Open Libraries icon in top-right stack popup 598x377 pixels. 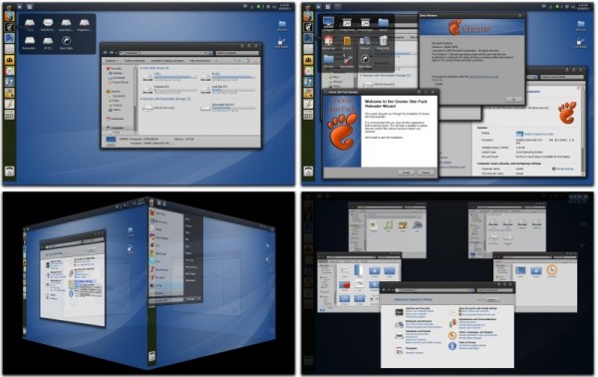point(347,41)
